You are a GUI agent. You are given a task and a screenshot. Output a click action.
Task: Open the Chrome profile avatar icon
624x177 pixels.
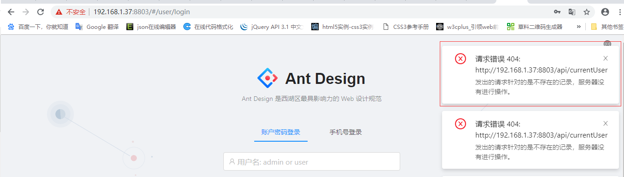coord(605,12)
